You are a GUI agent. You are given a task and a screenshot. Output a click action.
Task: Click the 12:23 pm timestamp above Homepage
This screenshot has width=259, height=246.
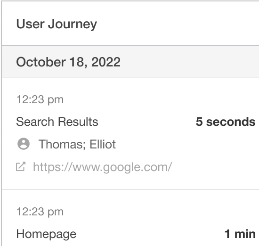coord(40,212)
